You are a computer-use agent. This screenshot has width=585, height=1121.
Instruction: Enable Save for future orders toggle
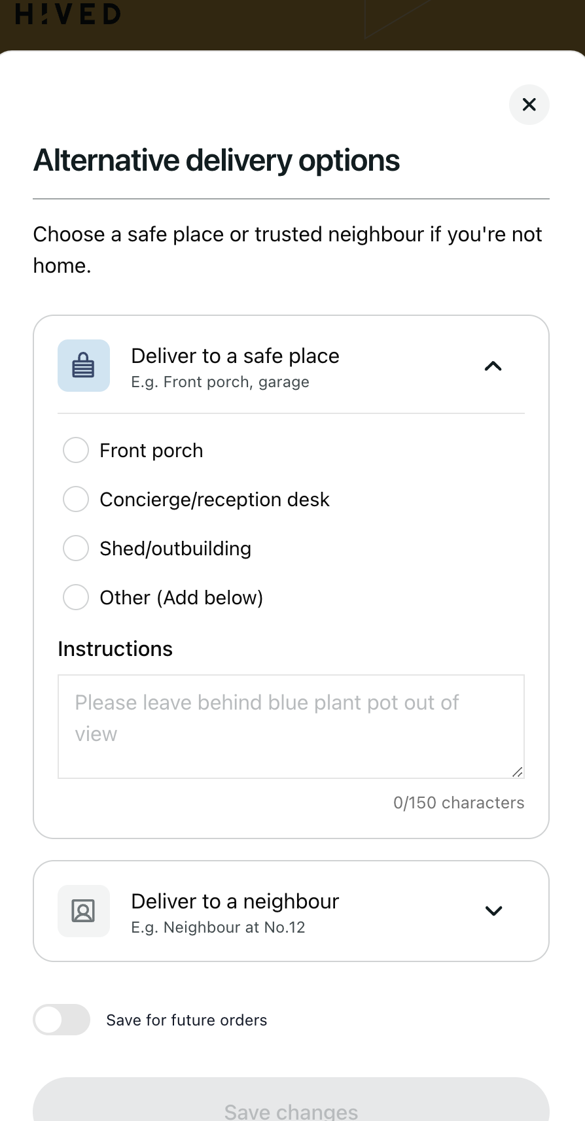pyautogui.click(x=62, y=1020)
